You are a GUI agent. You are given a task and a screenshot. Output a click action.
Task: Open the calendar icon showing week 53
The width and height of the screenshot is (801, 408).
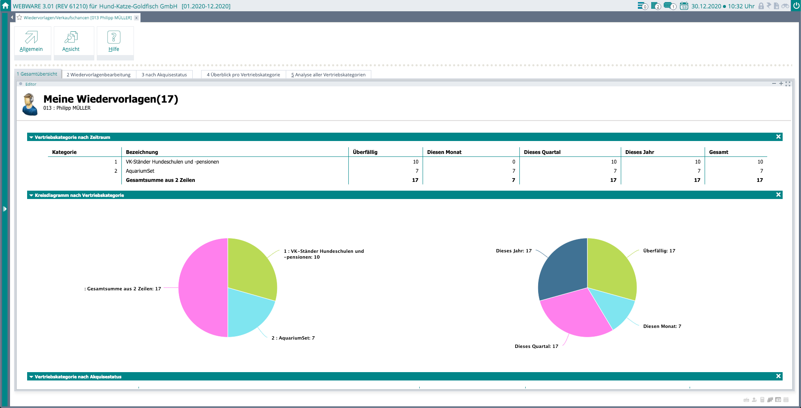tap(684, 6)
